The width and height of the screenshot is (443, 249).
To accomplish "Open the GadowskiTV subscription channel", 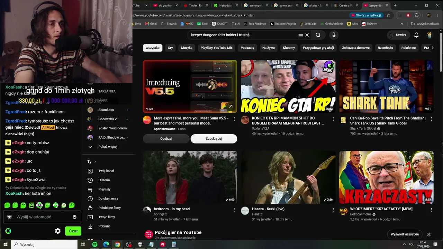I will pos(107,119).
